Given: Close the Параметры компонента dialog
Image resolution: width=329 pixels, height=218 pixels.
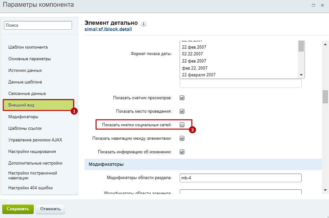Looking at the screenshot, I should tap(322, 5).
